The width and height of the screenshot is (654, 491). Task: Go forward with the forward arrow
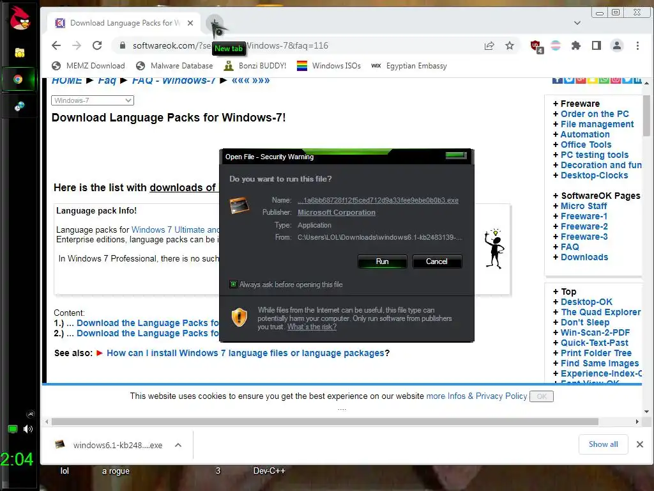(77, 45)
